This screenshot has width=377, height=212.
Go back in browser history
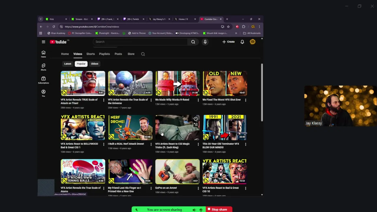(x=41, y=26)
